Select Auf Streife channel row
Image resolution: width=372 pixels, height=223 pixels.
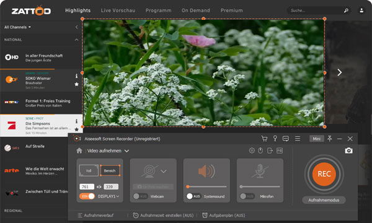(34, 148)
